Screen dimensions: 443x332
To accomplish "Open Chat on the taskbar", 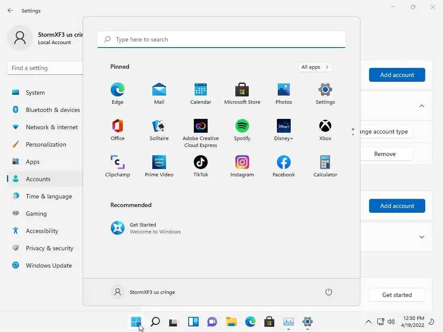I will pyautogui.click(x=212, y=322).
